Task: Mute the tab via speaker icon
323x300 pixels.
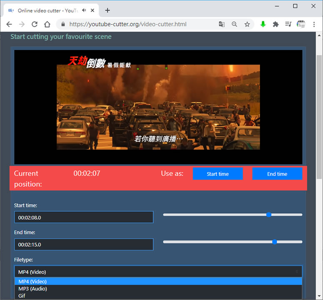Action: coord(85,10)
